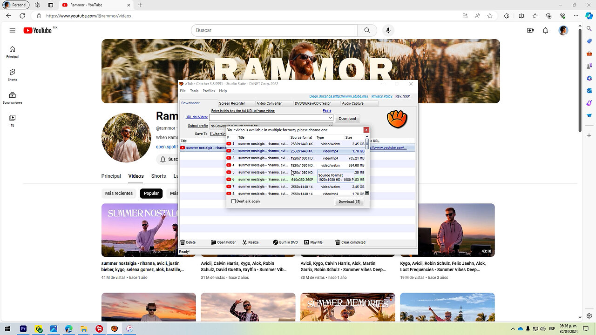This screenshot has height=335, width=596.
Task: Click the YouTube logo
Action: [x=37, y=30]
